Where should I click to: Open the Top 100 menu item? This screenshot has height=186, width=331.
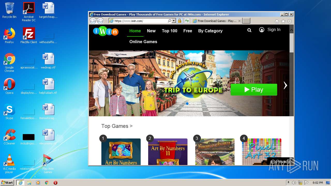[170, 31]
